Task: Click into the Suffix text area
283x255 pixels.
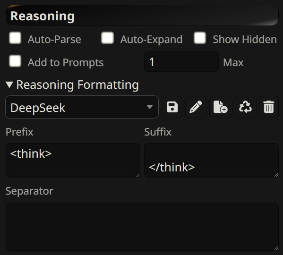Action: (x=211, y=161)
